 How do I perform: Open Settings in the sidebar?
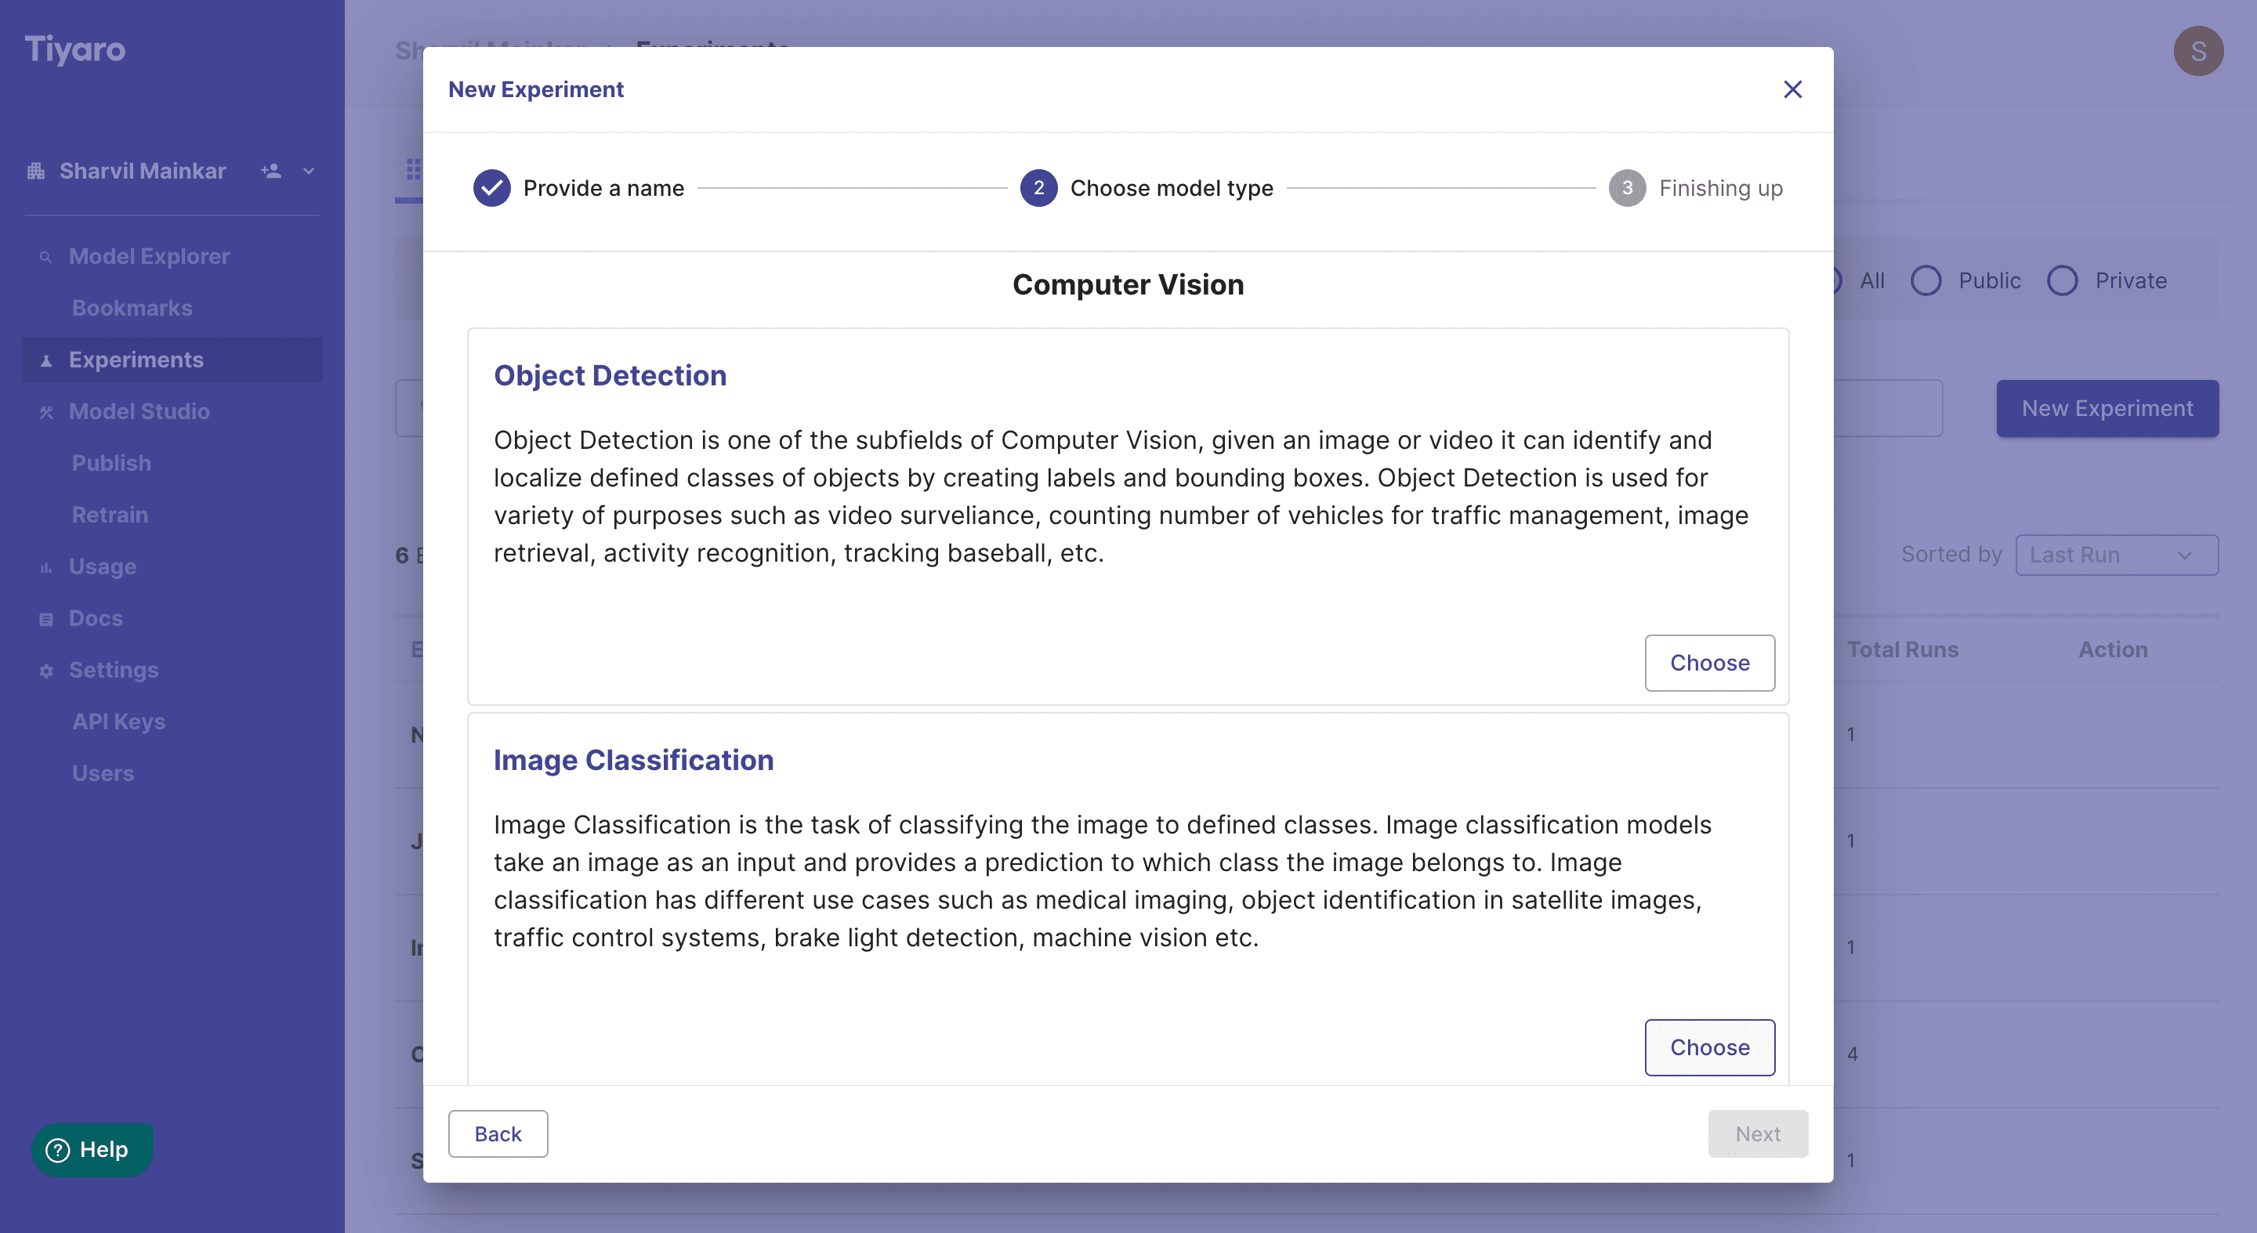click(x=114, y=670)
